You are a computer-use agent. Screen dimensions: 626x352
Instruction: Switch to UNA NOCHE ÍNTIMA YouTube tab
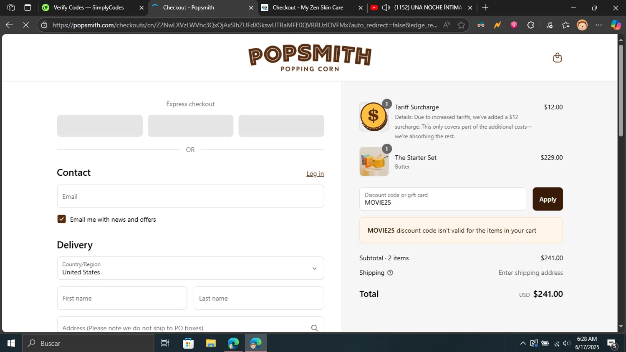click(422, 8)
